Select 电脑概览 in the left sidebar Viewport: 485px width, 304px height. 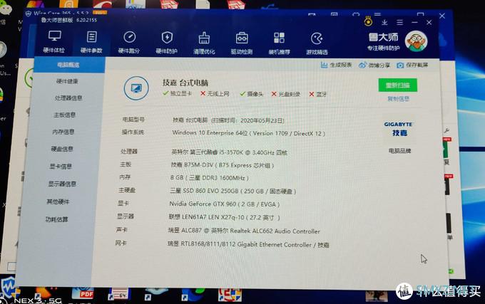[69, 65]
